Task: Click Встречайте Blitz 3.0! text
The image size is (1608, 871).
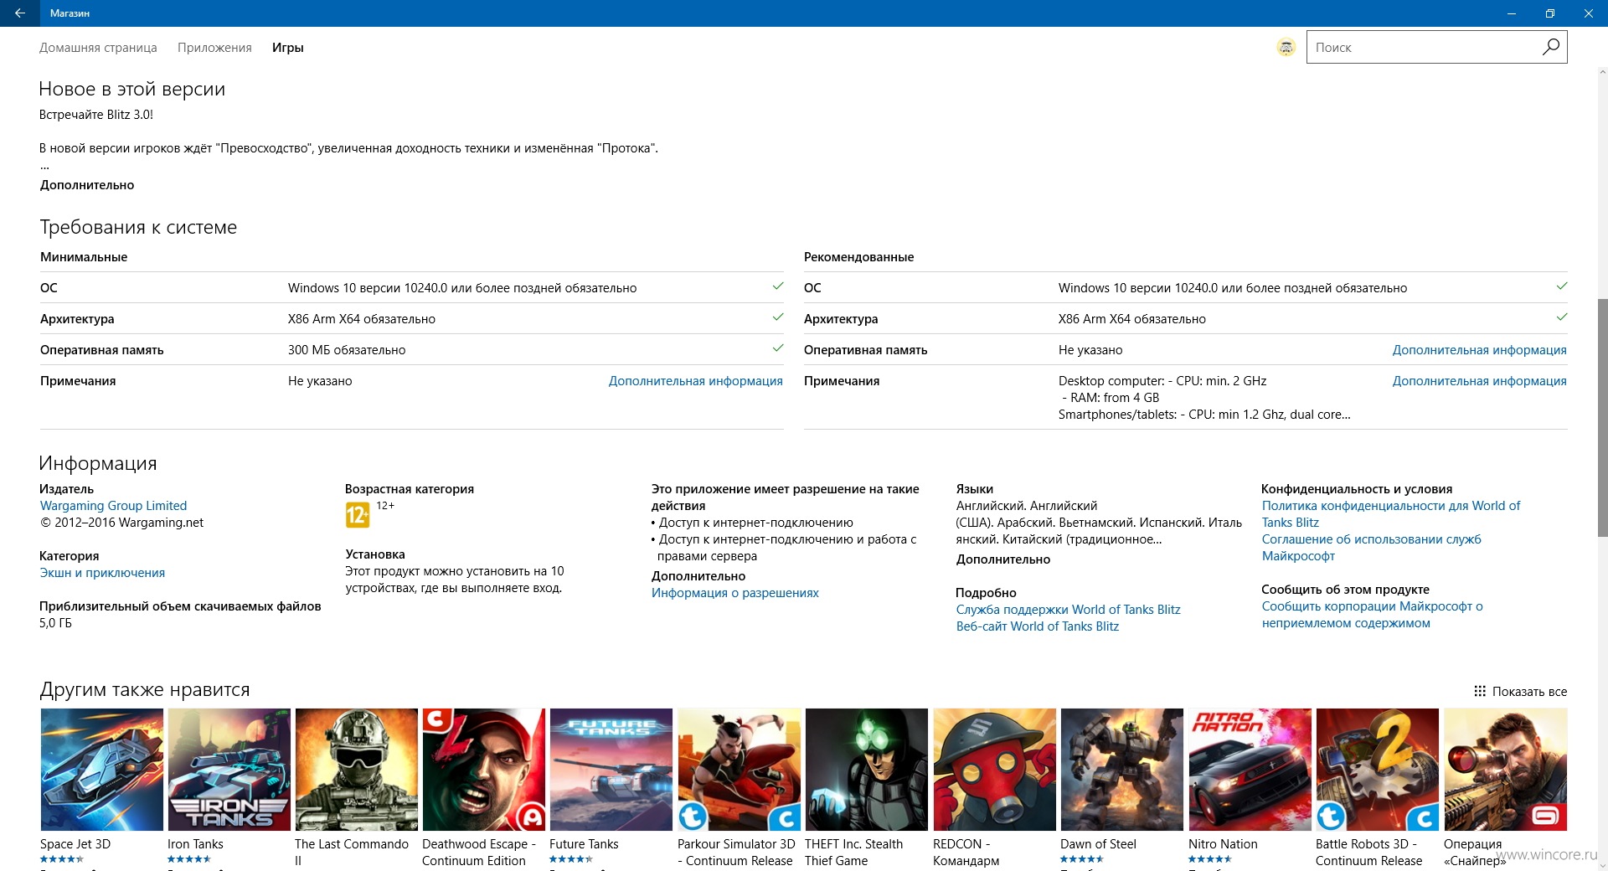Action: pos(96,115)
